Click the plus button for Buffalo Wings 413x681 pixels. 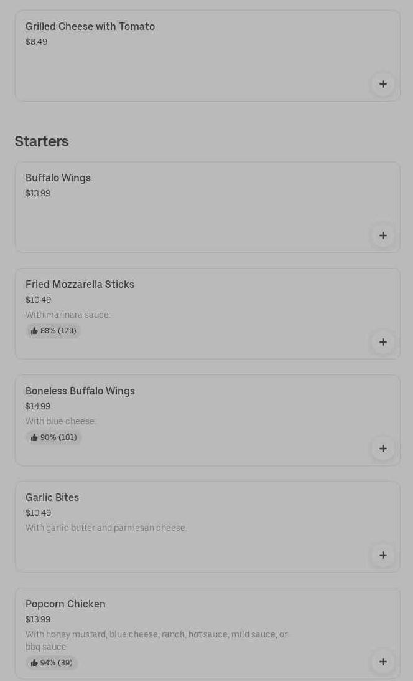[383, 236]
